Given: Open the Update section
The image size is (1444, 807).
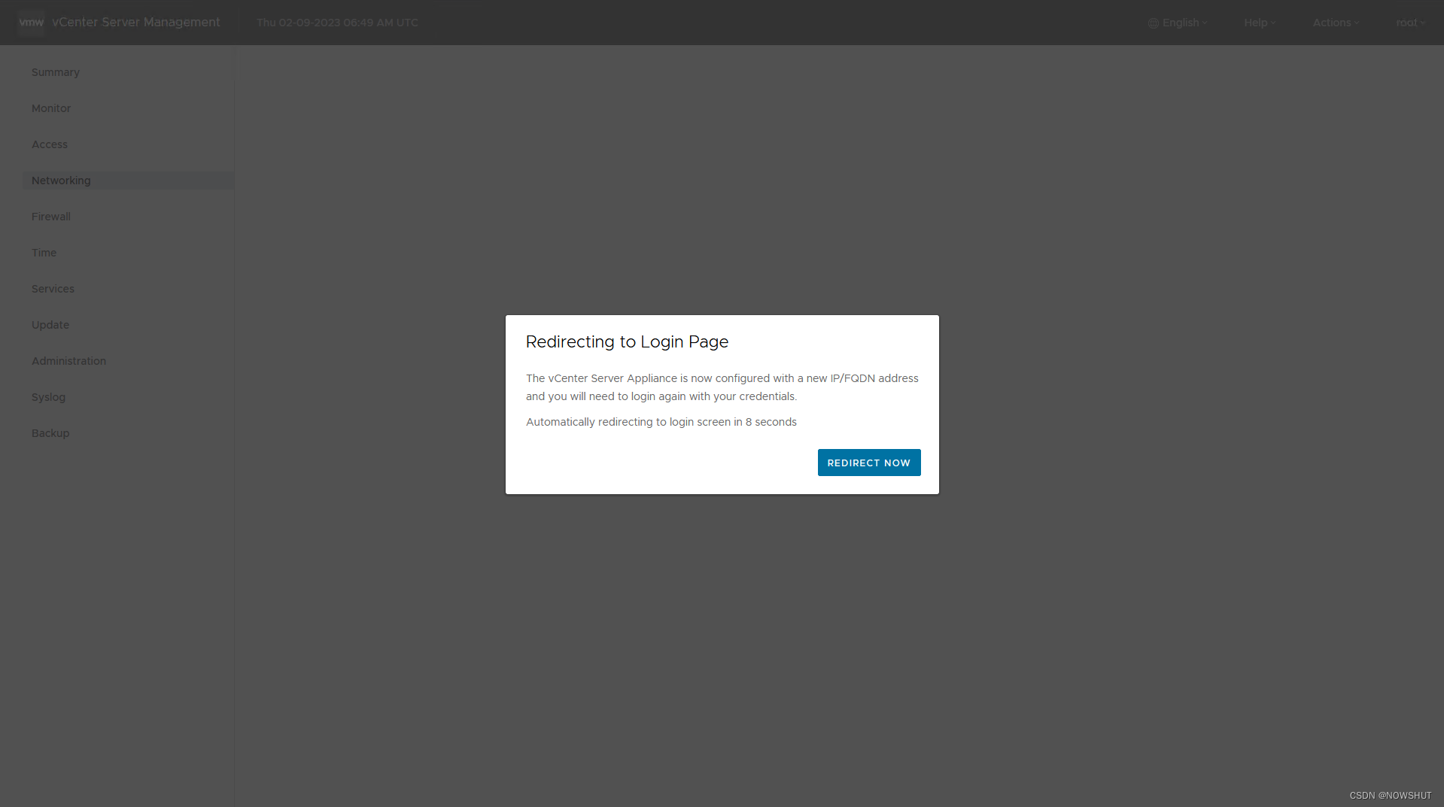Looking at the screenshot, I should tap(50, 325).
